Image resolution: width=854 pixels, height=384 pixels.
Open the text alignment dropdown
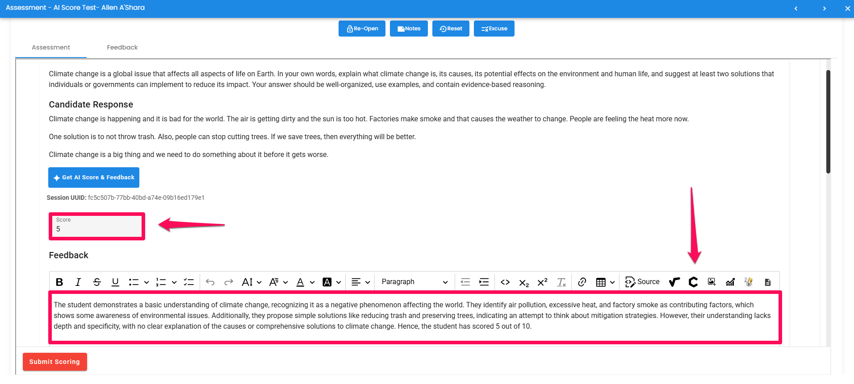[x=361, y=282]
